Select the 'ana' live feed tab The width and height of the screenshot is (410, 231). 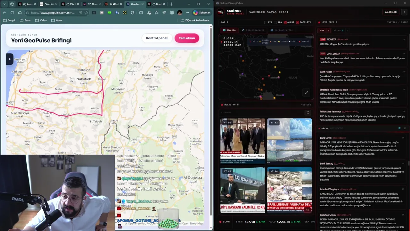pos(322,30)
